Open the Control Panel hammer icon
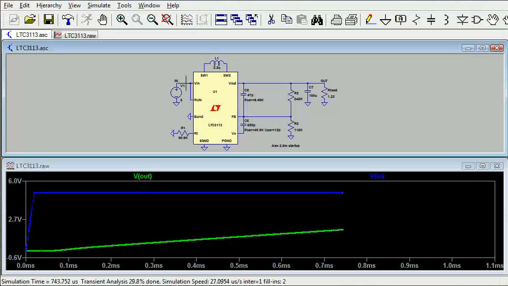508x286 pixels. tap(68, 20)
